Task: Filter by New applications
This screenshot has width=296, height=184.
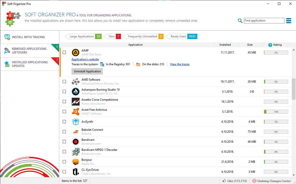Action: 112,36
